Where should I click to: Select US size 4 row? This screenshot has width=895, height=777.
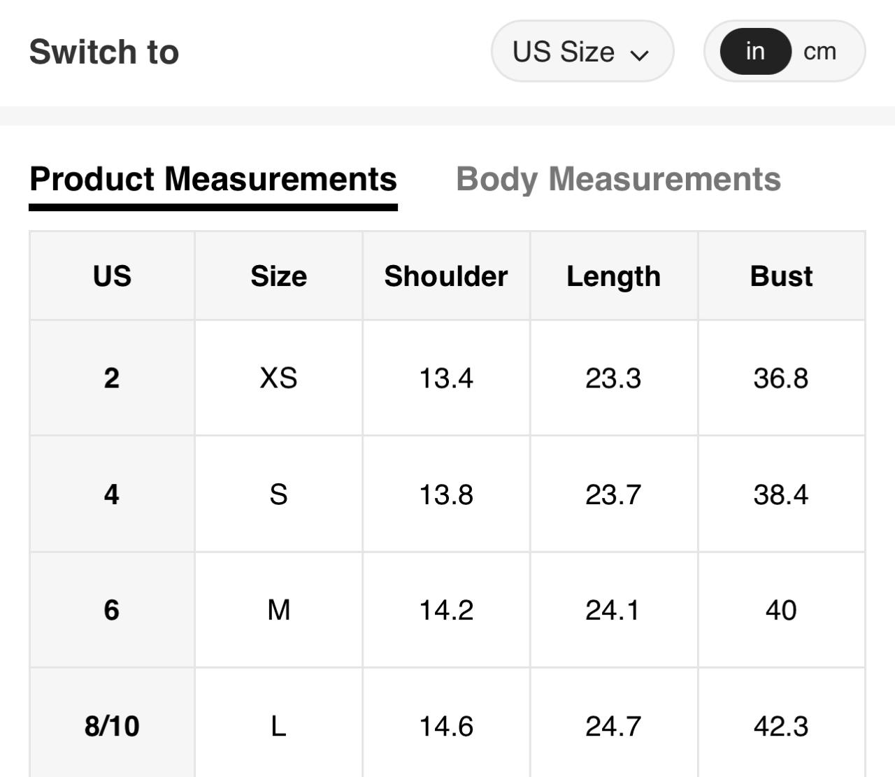pyautogui.click(x=112, y=494)
